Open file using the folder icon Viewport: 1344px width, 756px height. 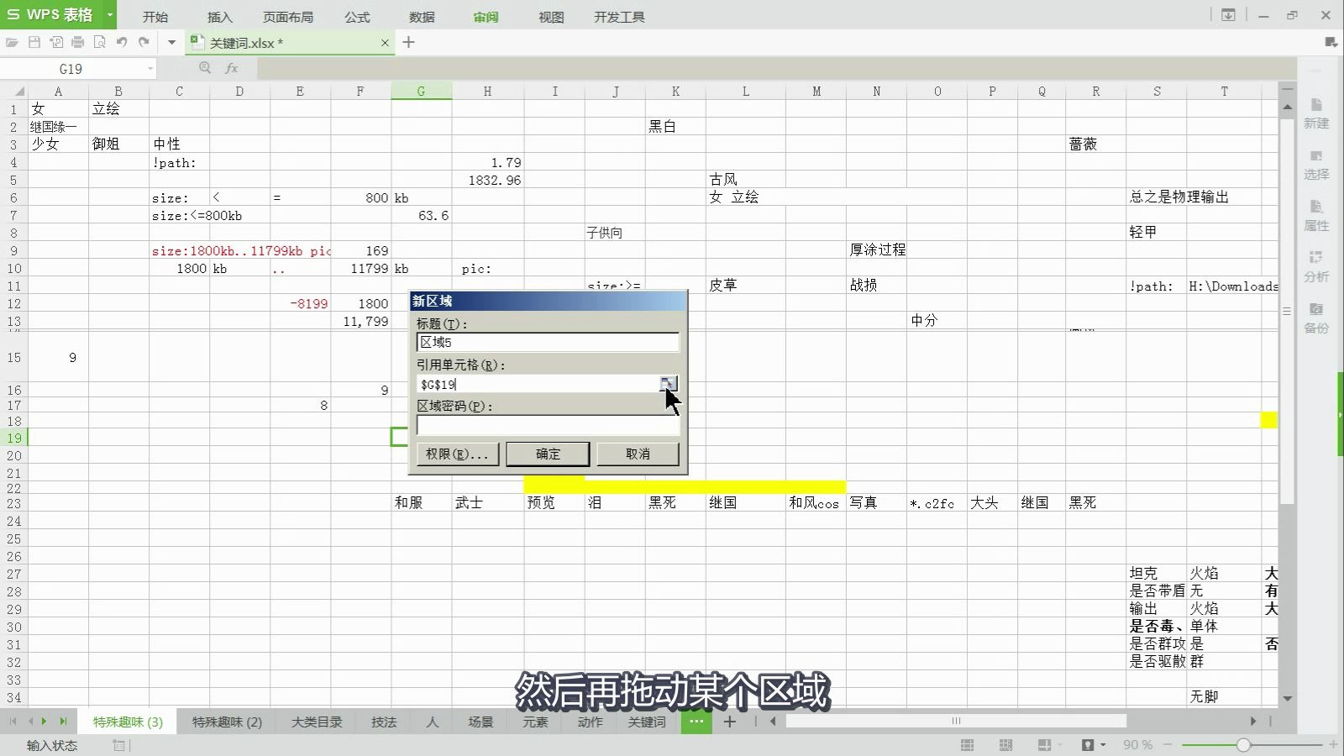coord(12,42)
